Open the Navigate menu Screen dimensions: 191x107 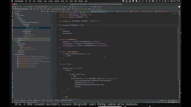tap(40, 1)
